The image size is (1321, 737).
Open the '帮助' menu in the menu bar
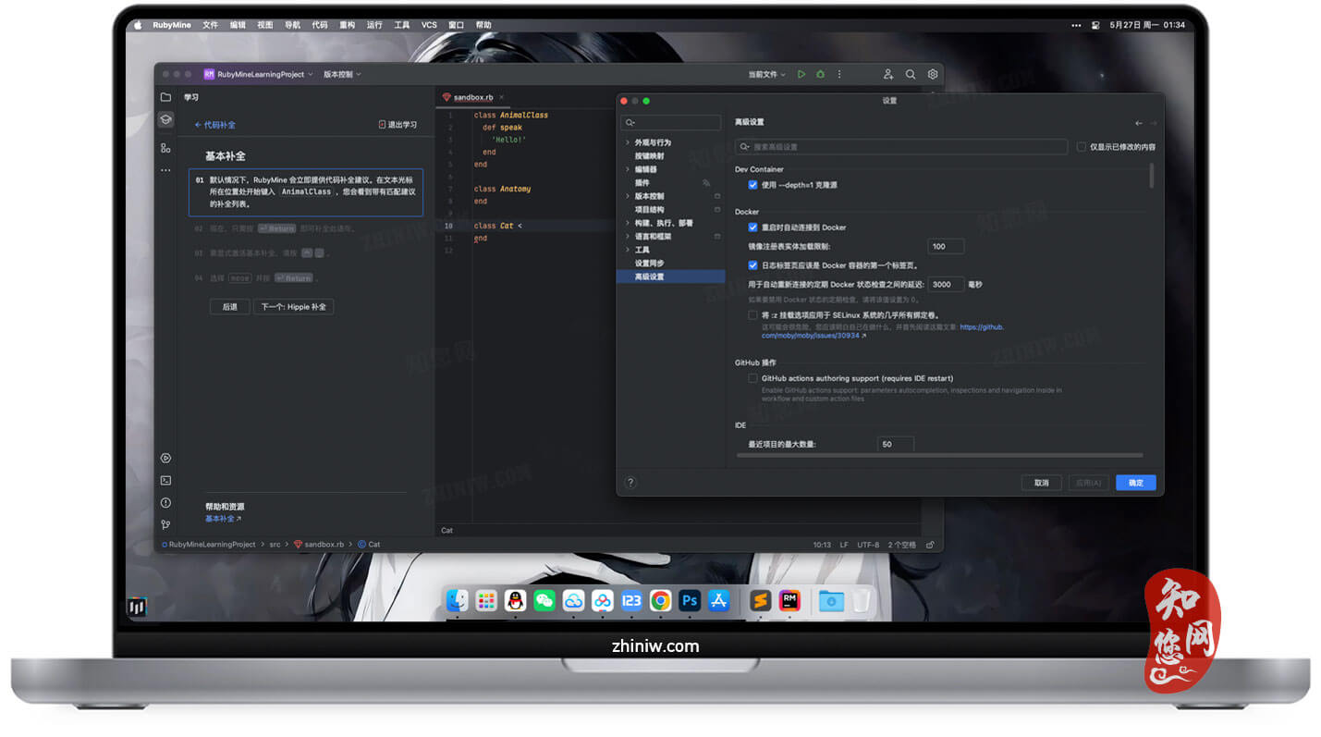click(483, 25)
